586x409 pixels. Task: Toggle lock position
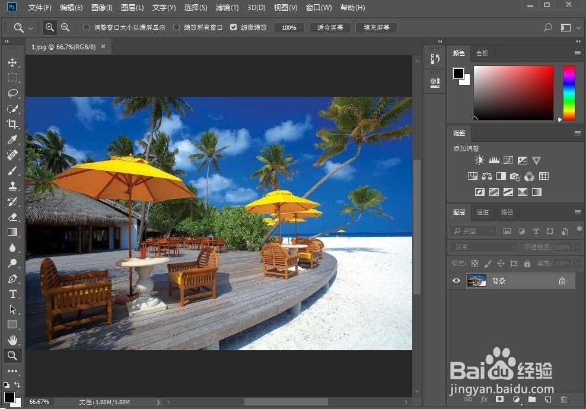pyautogui.click(x=501, y=264)
